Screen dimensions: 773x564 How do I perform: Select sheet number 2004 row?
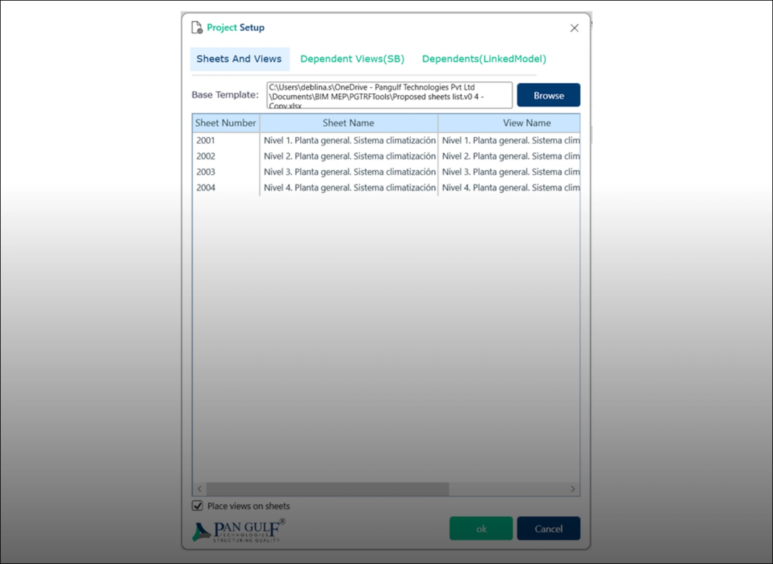pyautogui.click(x=206, y=187)
